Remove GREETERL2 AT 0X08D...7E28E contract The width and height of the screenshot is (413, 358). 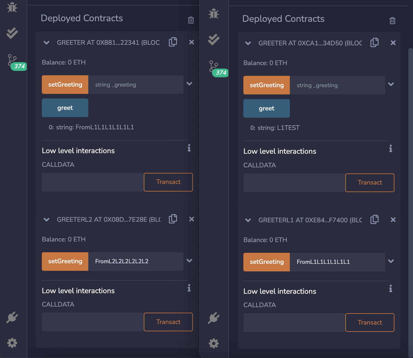pos(192,219)
